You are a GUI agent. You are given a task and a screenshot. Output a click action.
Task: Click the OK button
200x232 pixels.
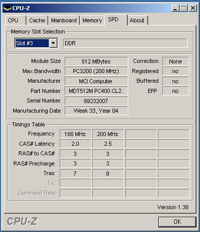click(177, 222)
